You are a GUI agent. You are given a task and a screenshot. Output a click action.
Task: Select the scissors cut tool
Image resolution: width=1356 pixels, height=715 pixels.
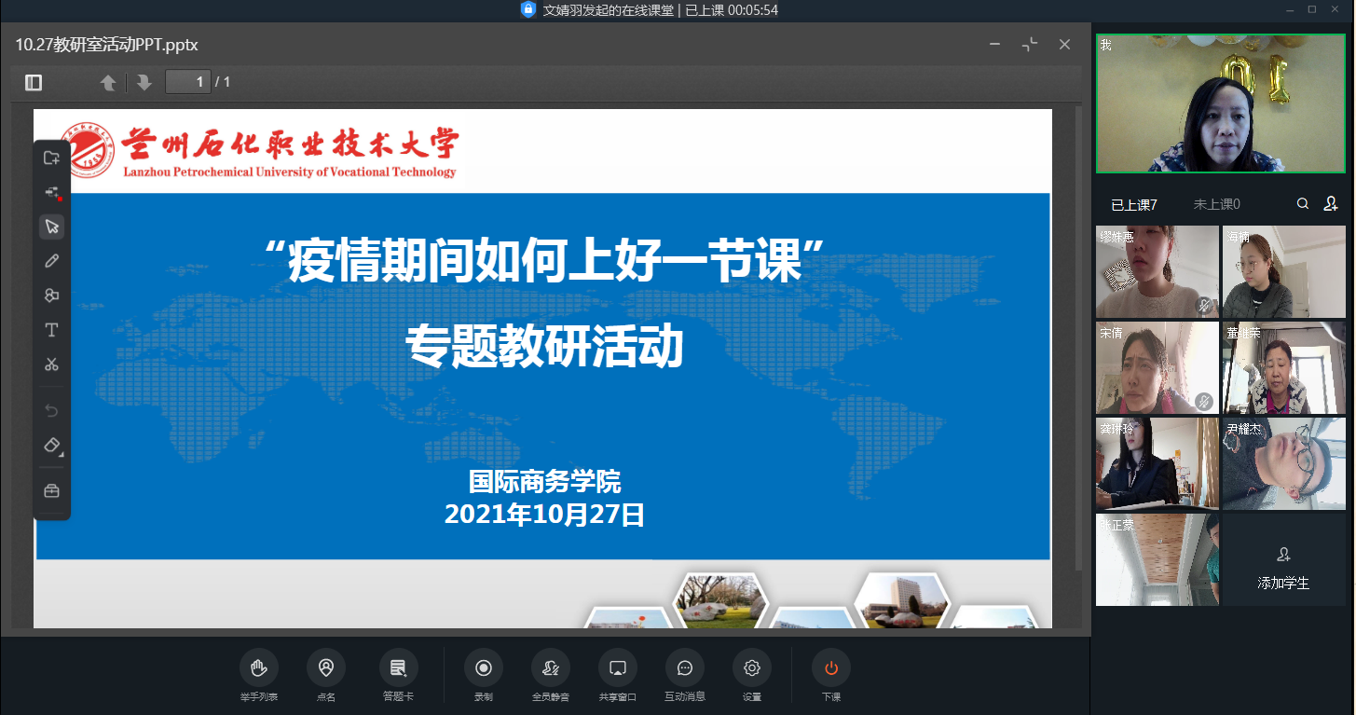click(x=52, y=364)
